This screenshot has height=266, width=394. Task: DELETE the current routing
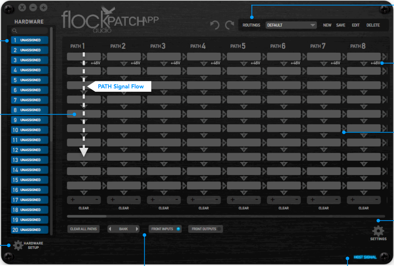click(x=373, y=25)
